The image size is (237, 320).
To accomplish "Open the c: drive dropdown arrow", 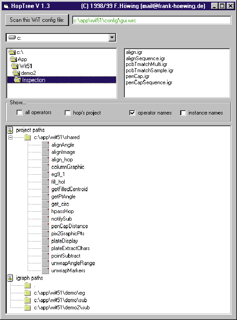I will tap(112, 37).
